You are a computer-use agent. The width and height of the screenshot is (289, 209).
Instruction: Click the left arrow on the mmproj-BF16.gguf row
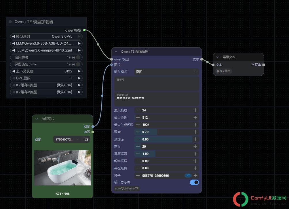(13, 50)
